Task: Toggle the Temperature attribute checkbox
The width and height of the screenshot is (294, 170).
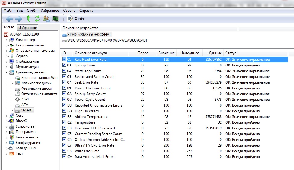Action: coord(64,122)
